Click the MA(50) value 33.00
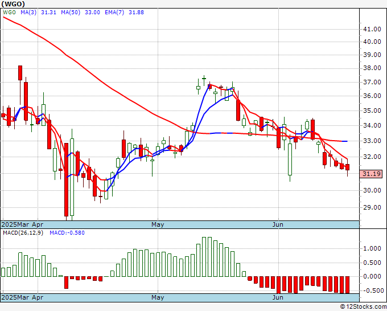This screenshot has width=387, height=311. (92, 13)
